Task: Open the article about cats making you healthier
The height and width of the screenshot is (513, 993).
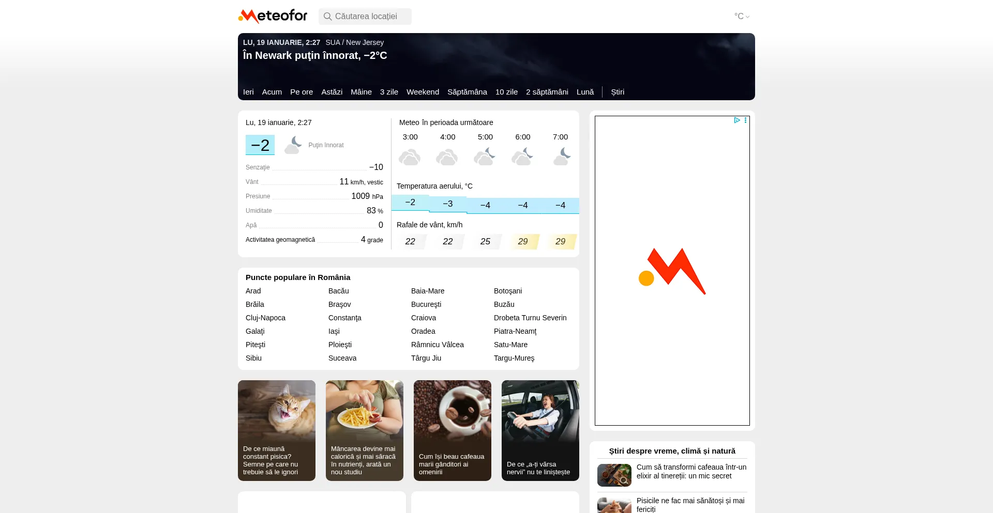Action: [x=690, y=504]
